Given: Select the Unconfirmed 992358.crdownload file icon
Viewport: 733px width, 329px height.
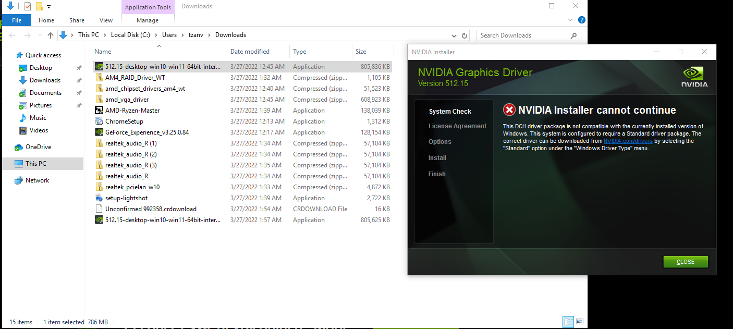Looking at the screenshot, I should coord(99,209).
